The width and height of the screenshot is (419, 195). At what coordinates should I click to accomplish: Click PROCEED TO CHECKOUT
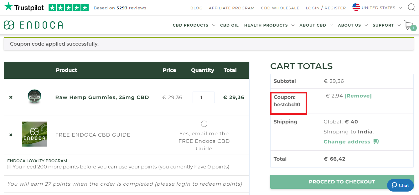(x=341, y=182)
